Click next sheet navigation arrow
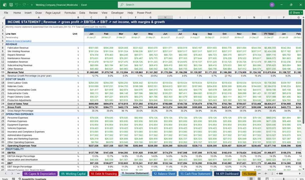Viewport: 305px width, 180px height. click(x=12, y=174)
